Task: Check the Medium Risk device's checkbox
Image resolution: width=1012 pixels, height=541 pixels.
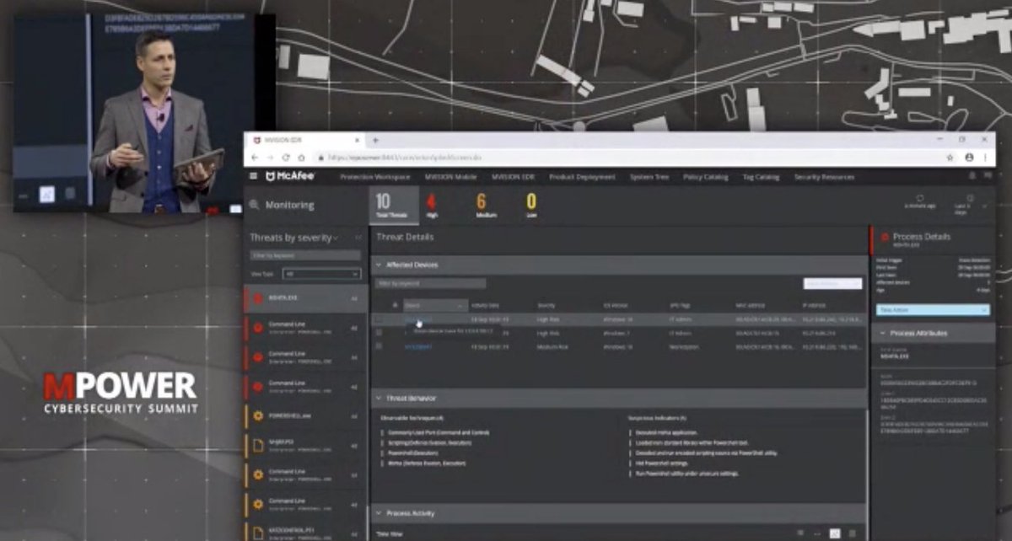Action: [x=377, y=345]
